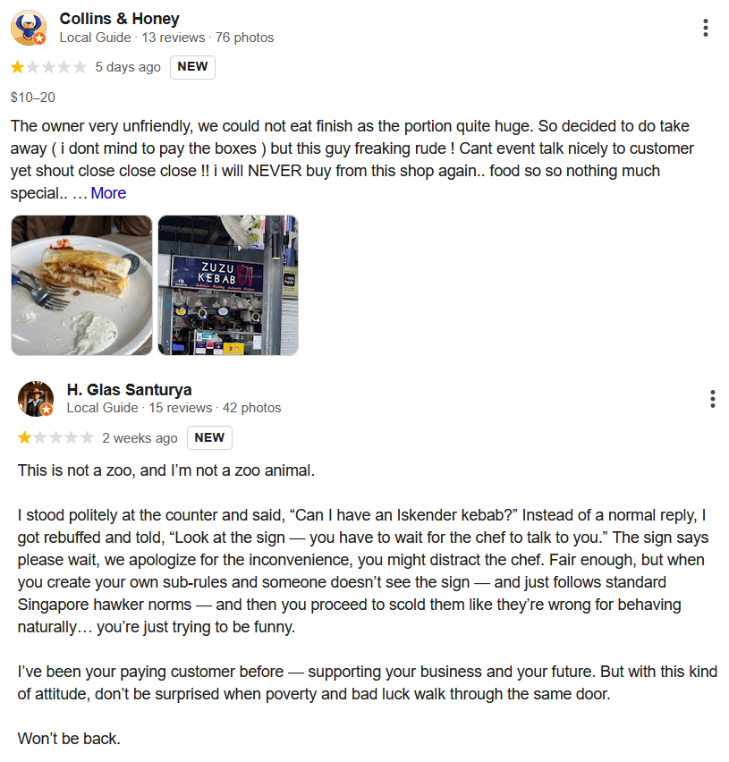Open options menu for Collins & Honey review
The width and height of the screenshot is (729, 762).
[706, 28]
